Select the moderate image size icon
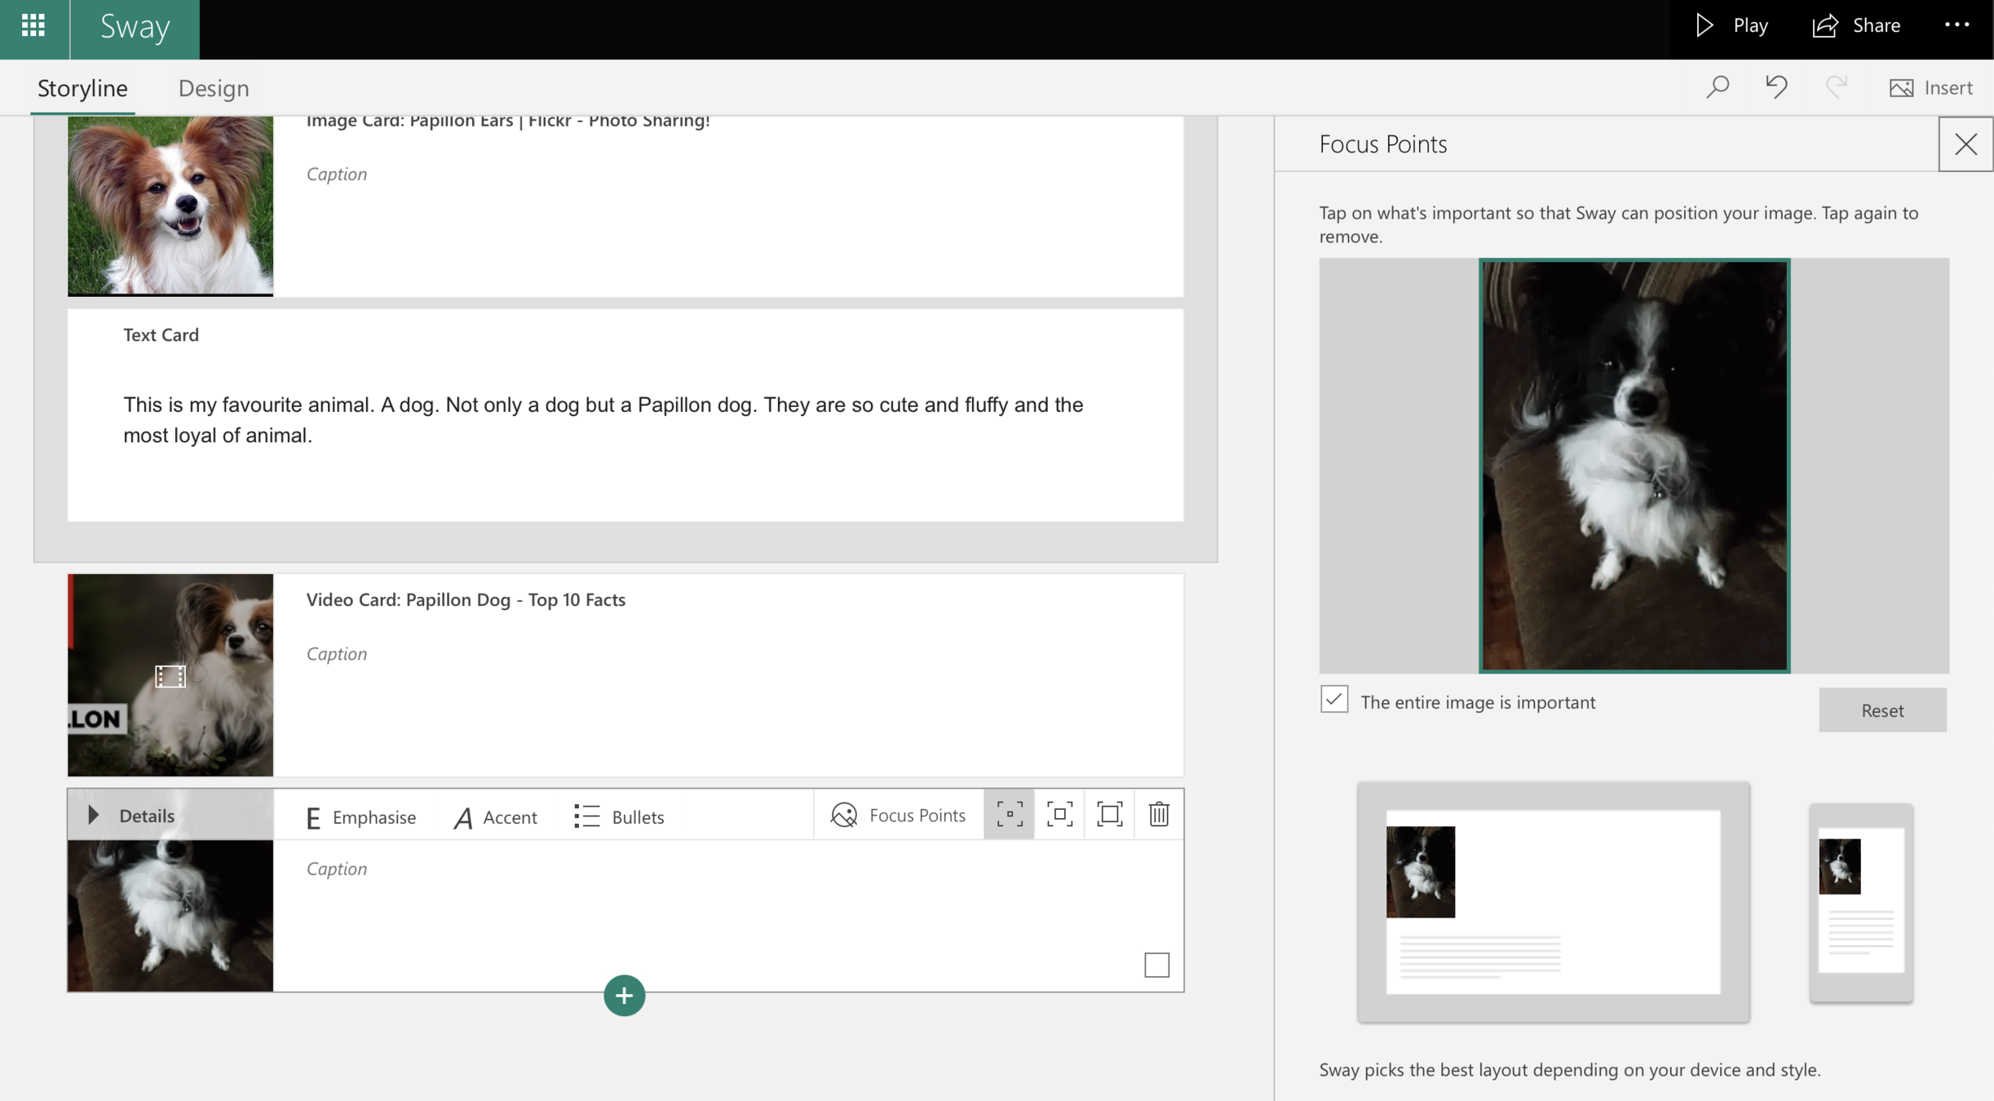The width and height of the screenshot is (1994, 1101). click(x=1059, y=814)
